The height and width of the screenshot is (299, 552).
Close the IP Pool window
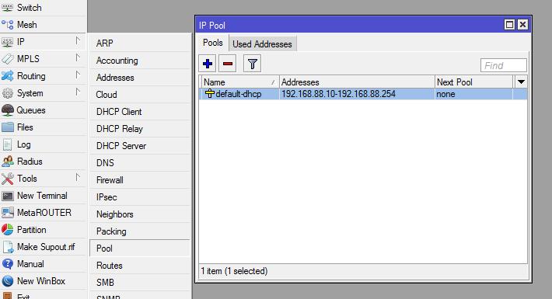(x=522, y=25)
